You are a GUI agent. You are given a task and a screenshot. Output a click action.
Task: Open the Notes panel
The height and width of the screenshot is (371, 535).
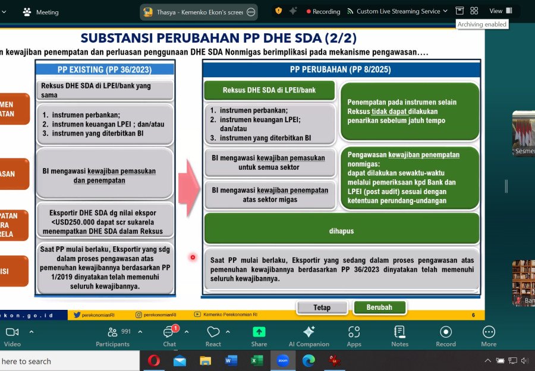399,337
